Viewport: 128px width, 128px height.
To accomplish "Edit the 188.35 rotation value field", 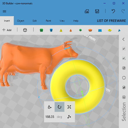I will pyautogui.click(x=50, y=117).
